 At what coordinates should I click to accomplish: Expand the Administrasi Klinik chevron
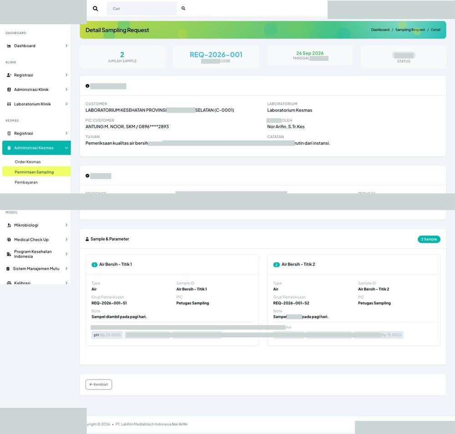66,90
